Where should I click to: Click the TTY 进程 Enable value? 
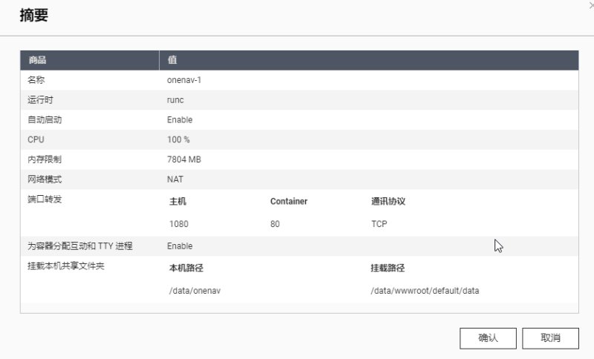(x=180, y=246)
